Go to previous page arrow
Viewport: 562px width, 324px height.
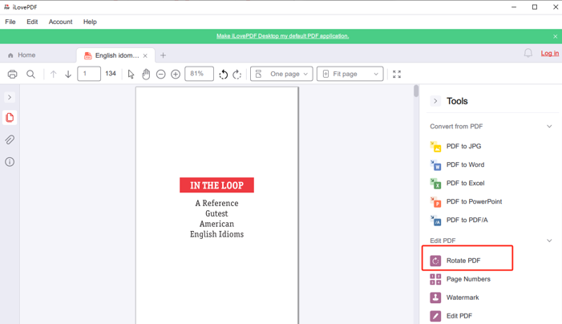(54, 75)
